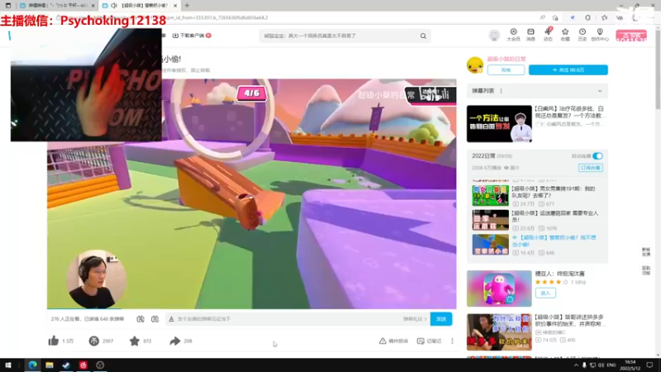
Task: Toggle danmaku display switch icon
Action: click(x=140, y=319)
